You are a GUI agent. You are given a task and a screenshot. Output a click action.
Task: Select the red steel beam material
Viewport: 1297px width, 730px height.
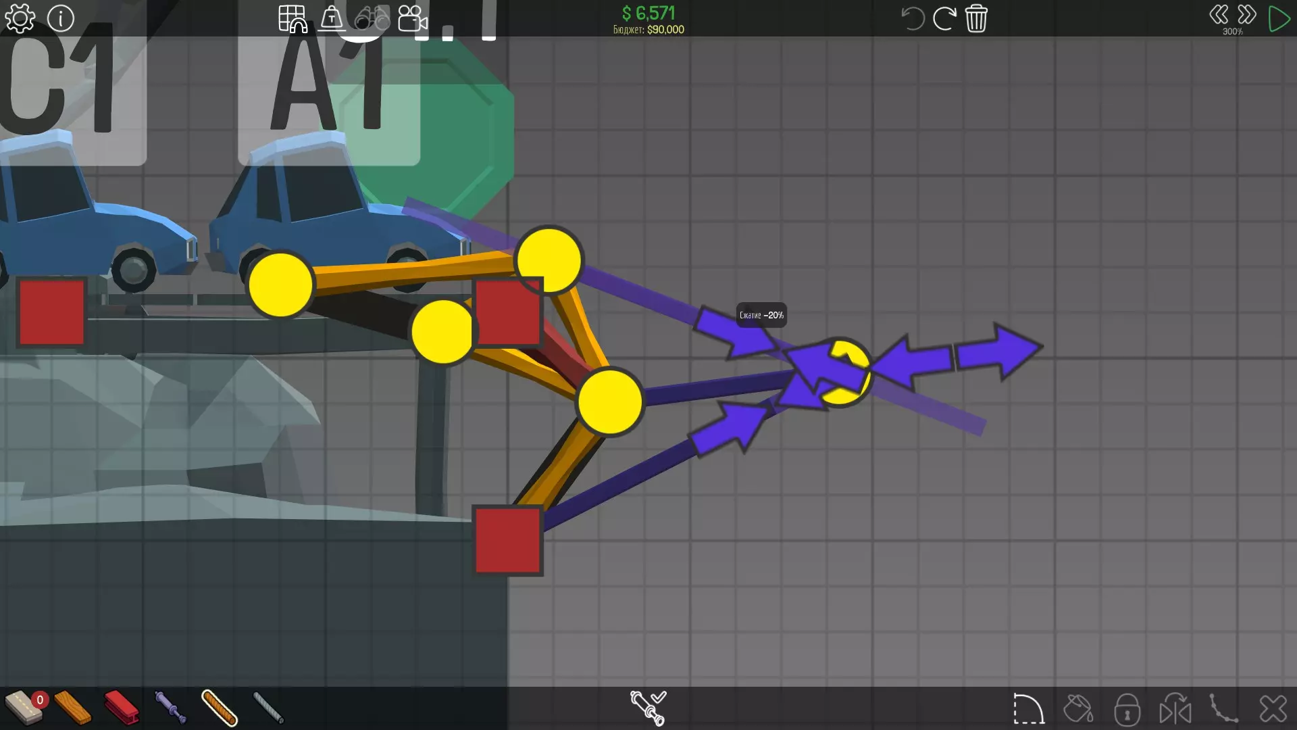122,708
